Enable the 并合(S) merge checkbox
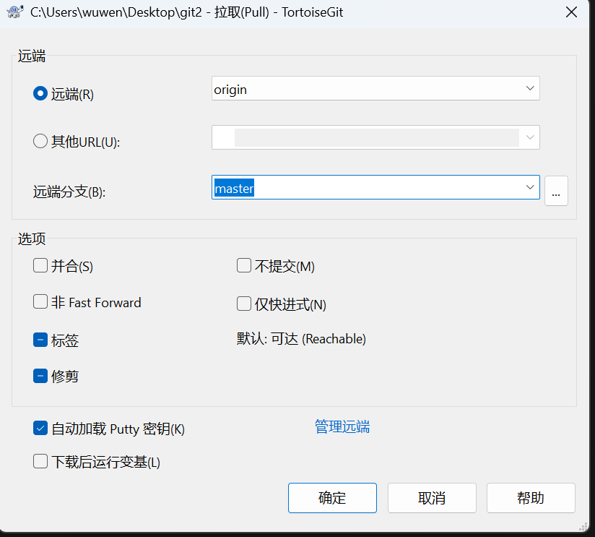 [x=40, y=265]
